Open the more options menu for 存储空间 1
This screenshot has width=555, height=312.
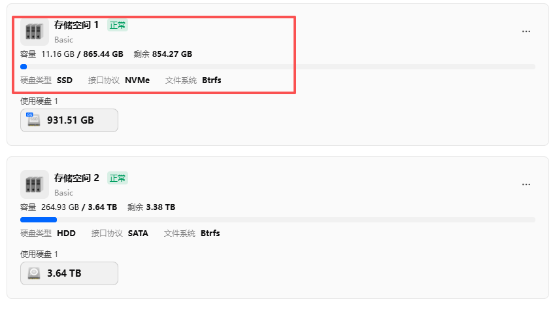pyautogui.click(x=526, y=31)
